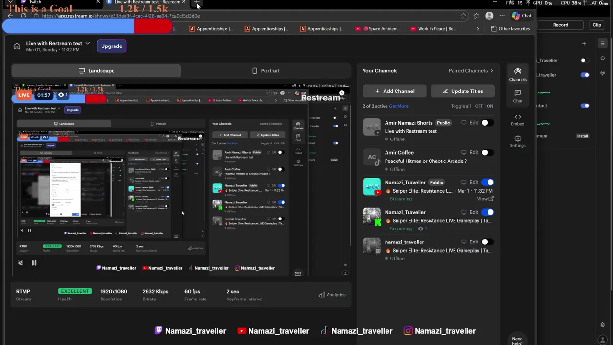Pause the stream preview
Screen dimensions: 613x345
[x=34, y=263]
